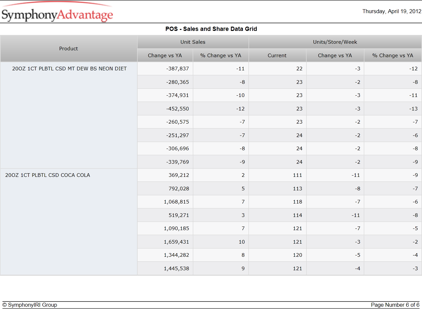Click the Current value 114

[298, 215]
